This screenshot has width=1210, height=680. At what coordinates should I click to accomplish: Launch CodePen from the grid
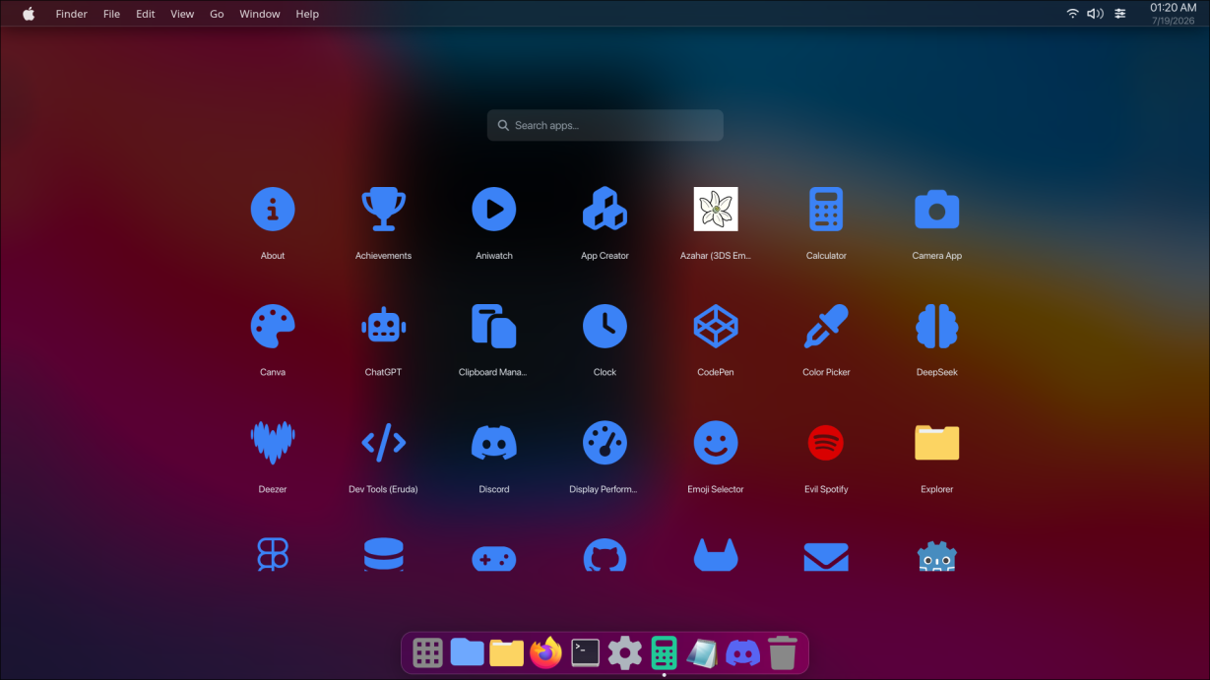click(x=716, y=326)
